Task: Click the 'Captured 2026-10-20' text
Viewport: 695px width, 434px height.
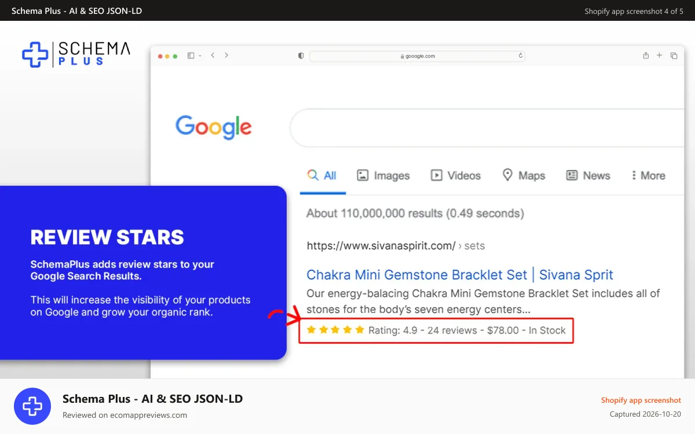Action: tap(645, 414)
